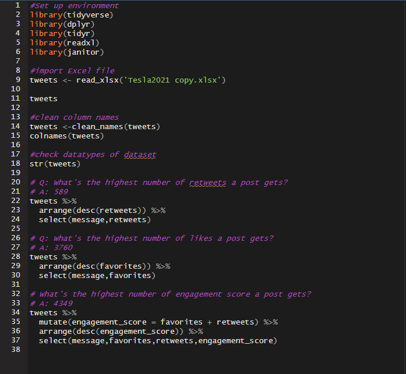Click the last select statement on line 37
Viewport: 406px width, 374px height.
tap(158, 341)
